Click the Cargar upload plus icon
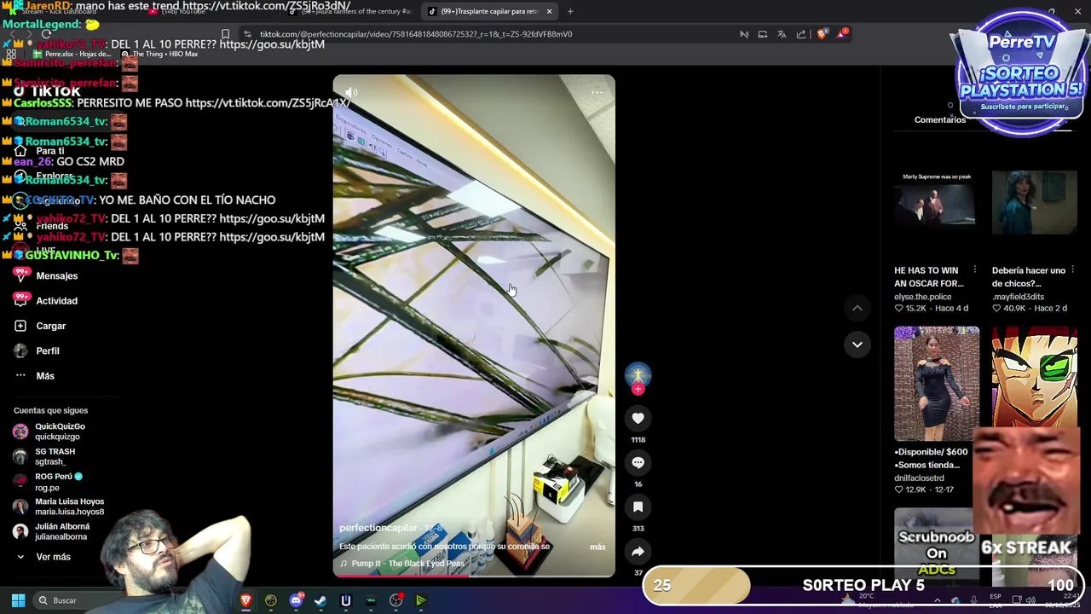The image size is (1091, 614). [x=20, y=326]
